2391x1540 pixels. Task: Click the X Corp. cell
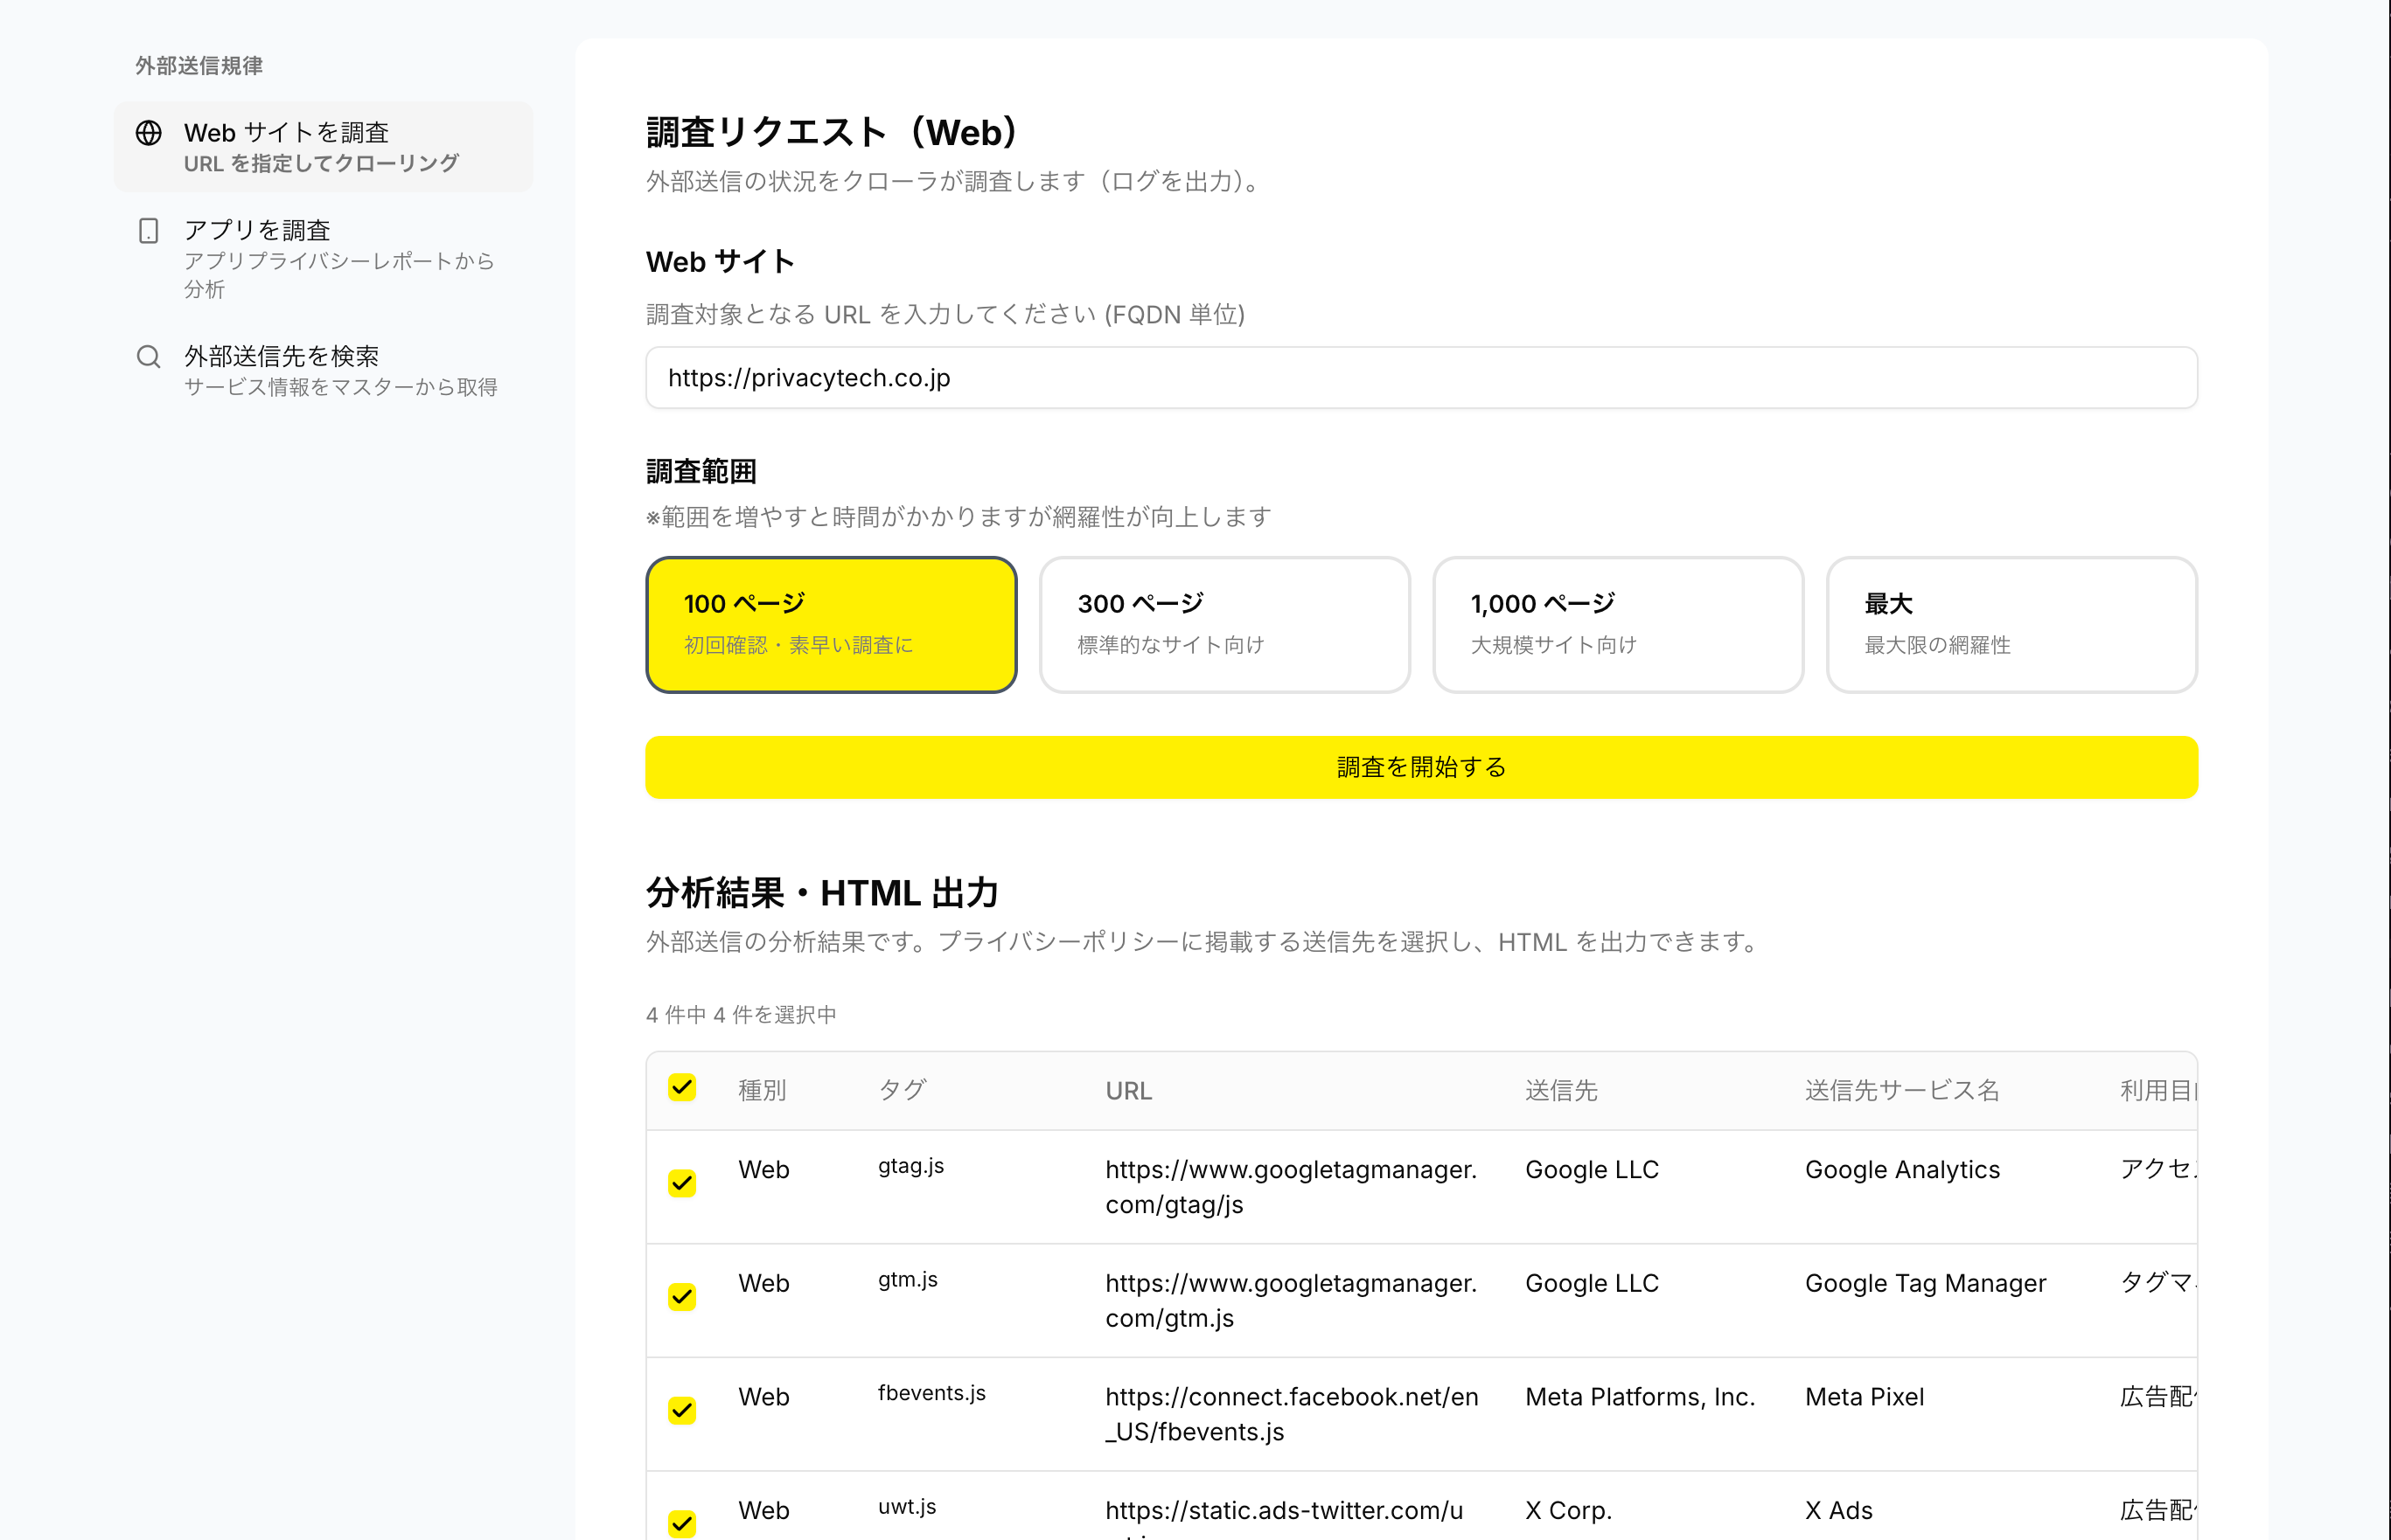(x=1569, y=1511)
